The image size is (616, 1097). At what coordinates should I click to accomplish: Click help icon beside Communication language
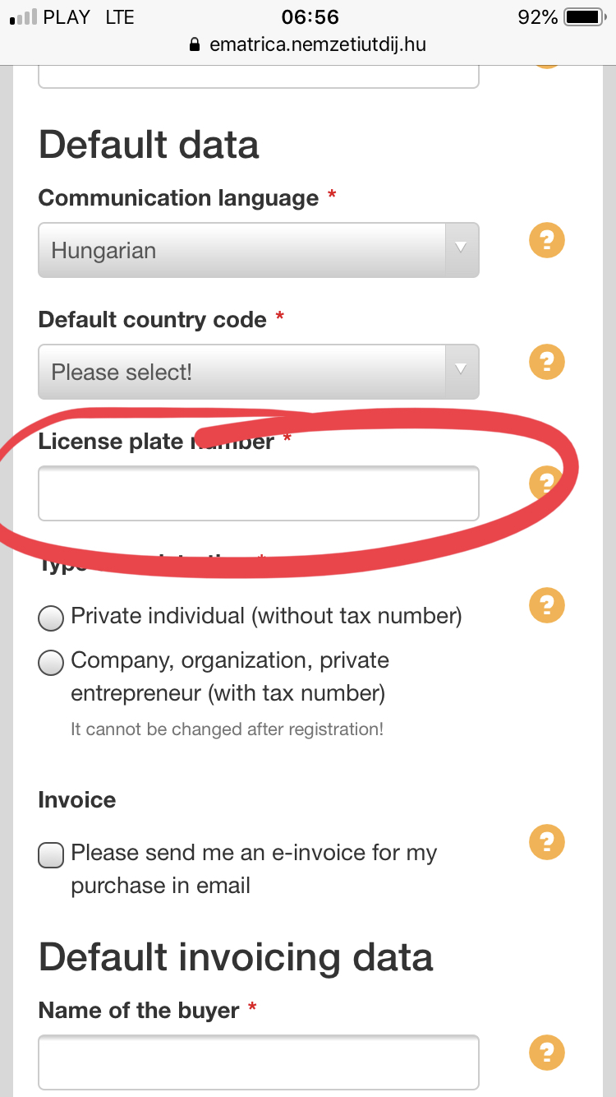point(547,241)
